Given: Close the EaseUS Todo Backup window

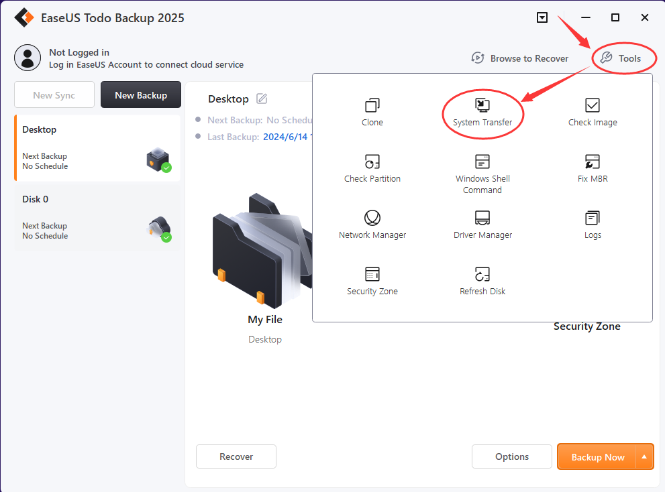Looking at the screenshot, I should (x=645, y=17).
